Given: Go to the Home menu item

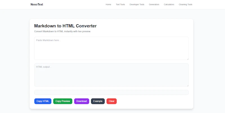Looking at the screenshot, I should pyautogui.click(x=108, y=4).
